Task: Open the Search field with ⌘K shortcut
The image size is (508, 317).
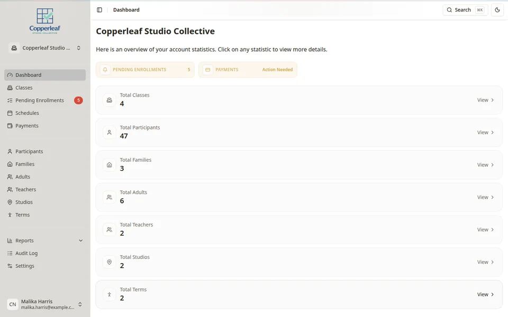Action: tap(465, 10)
